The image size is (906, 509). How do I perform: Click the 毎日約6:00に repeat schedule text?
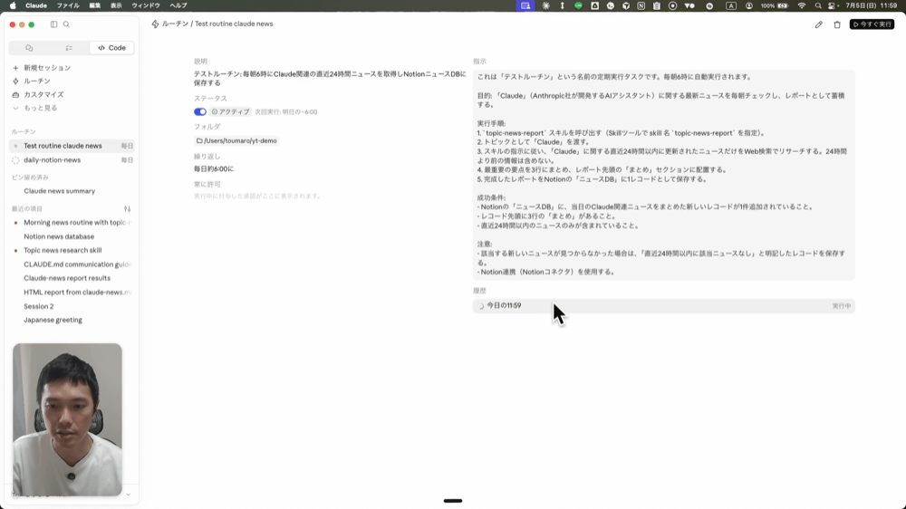tap(214, 168)
